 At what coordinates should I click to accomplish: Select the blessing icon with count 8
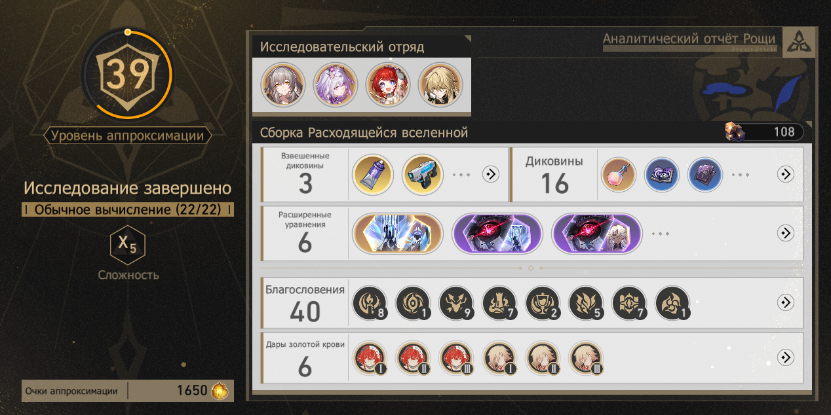(x=370, y=303)
